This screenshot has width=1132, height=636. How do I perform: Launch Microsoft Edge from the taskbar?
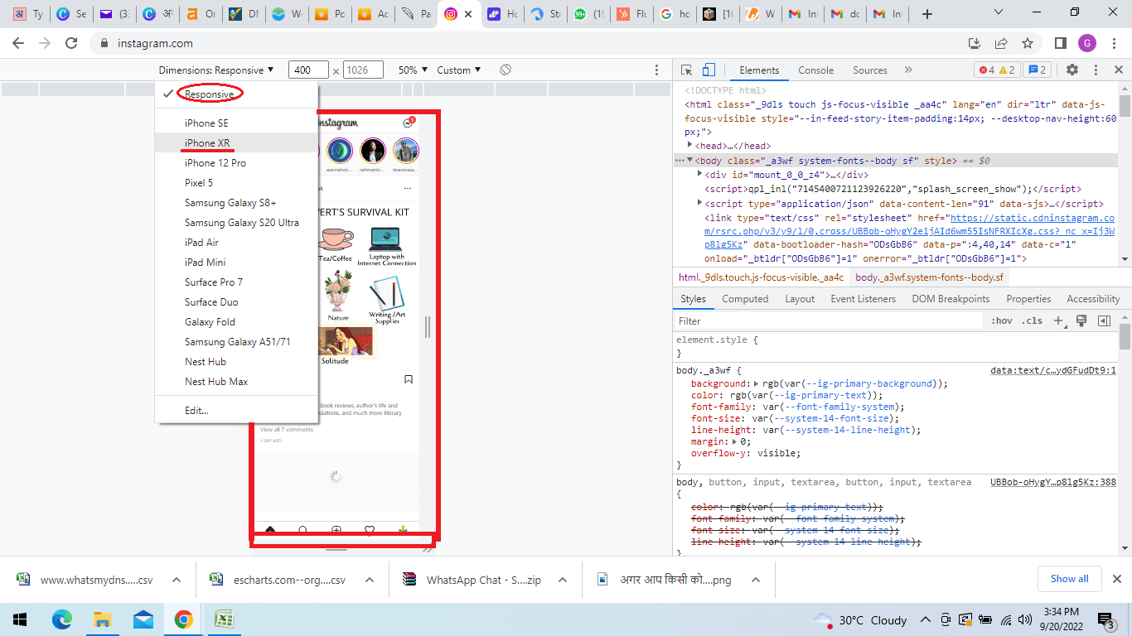62,619
